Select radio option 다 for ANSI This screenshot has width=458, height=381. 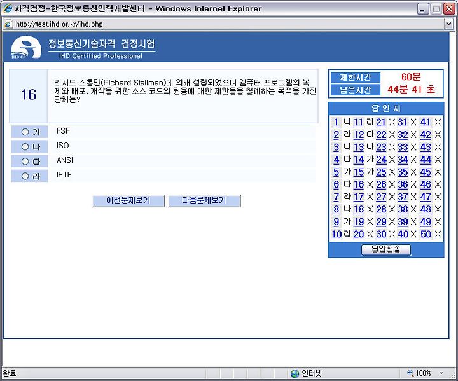pyautogui.click(x=25, y=162)
